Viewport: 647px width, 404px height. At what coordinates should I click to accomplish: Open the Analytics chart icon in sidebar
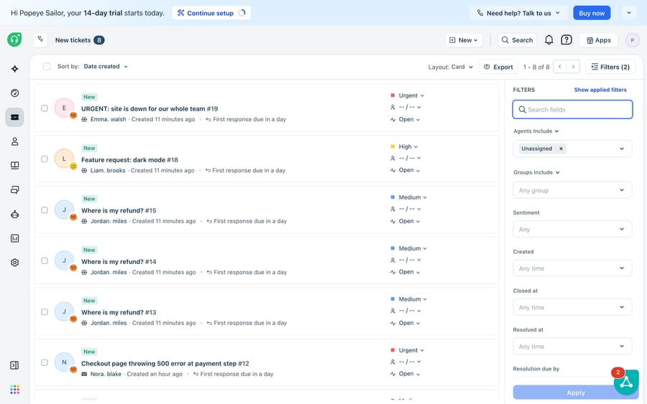[x=15, y=238]
